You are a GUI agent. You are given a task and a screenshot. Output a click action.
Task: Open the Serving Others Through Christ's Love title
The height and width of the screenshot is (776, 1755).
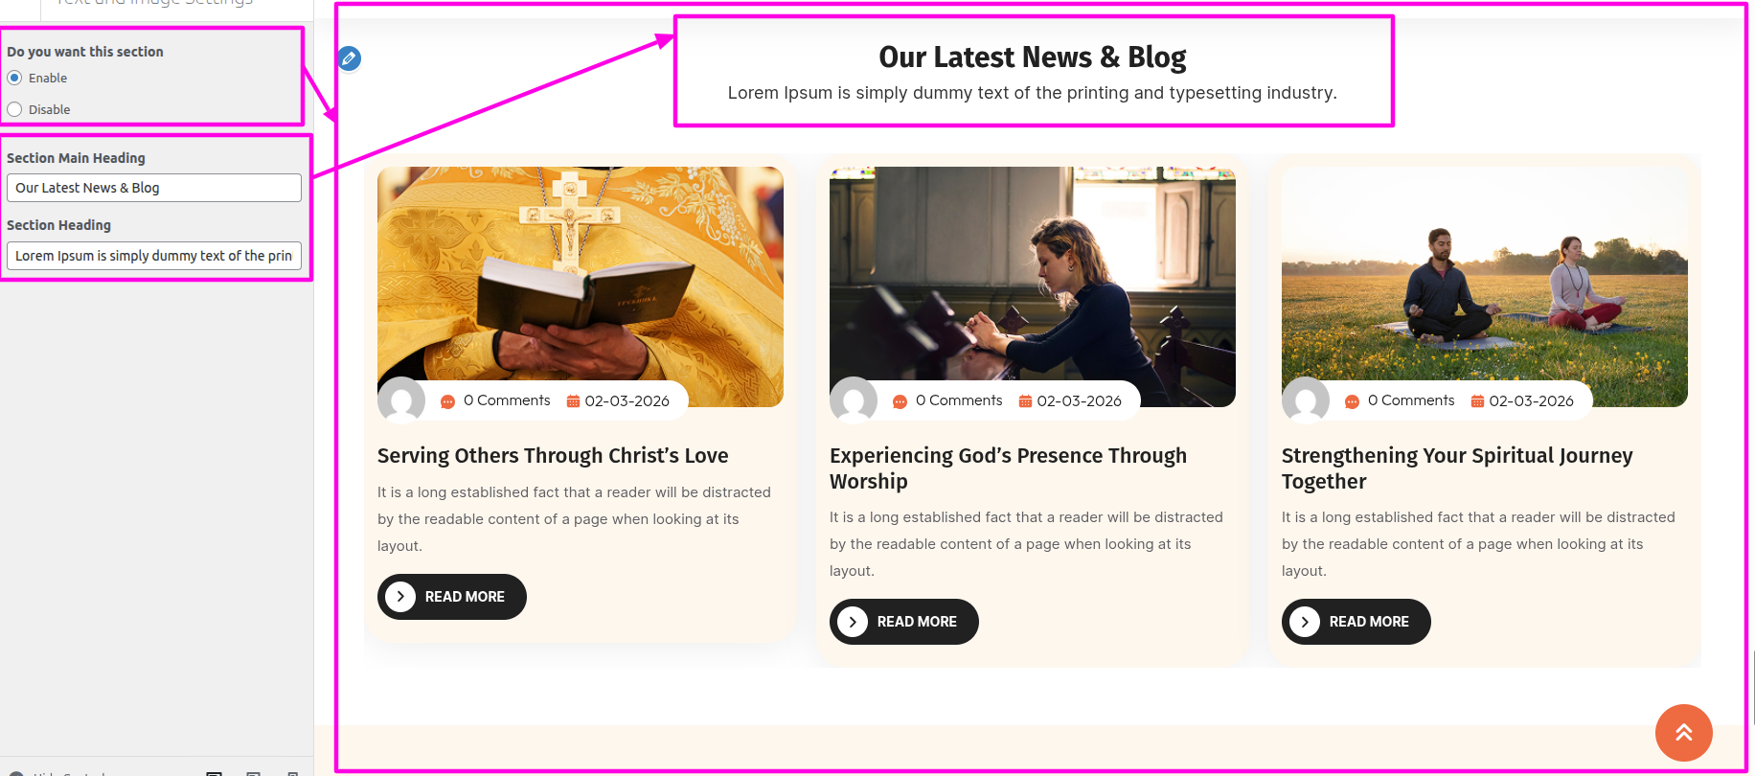(x=553, y=456)
